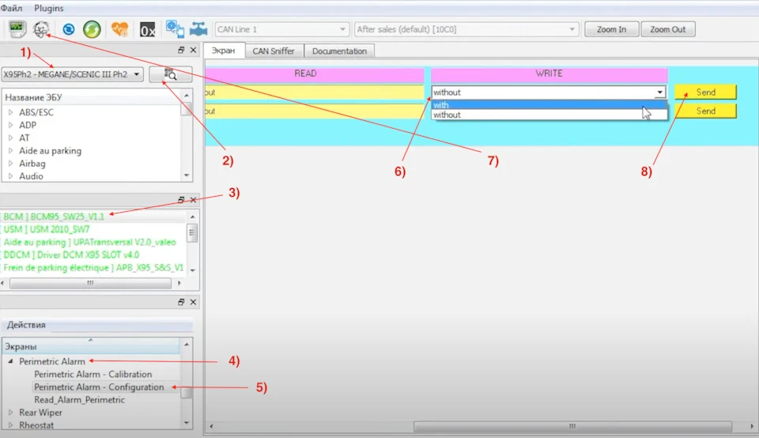Toggle expert mode Einstein icon
This screenshot has width=759, height=438.
(x=41, y=29)
